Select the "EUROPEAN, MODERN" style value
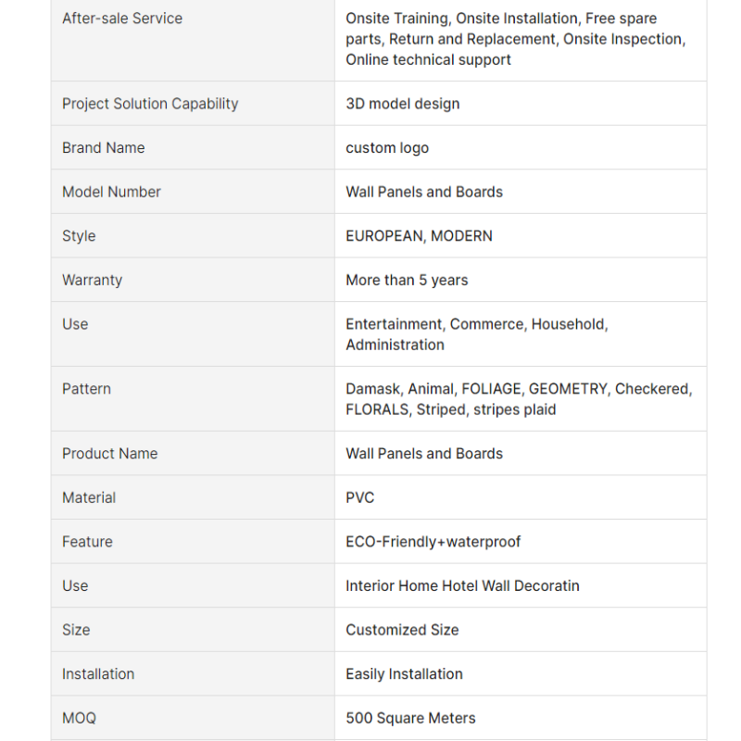Viewport: 741px width, 741px height. point(420,236)
